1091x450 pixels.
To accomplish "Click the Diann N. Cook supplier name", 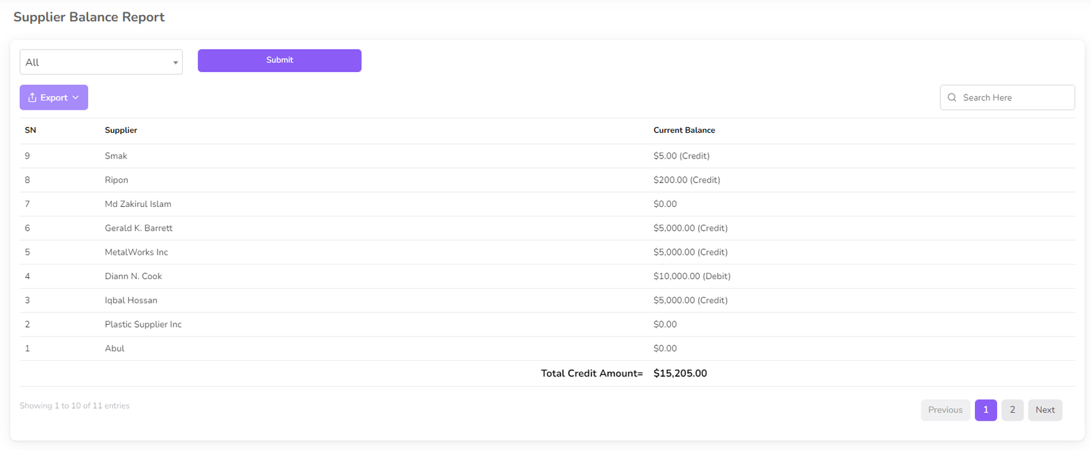I will tap(134, 276).
